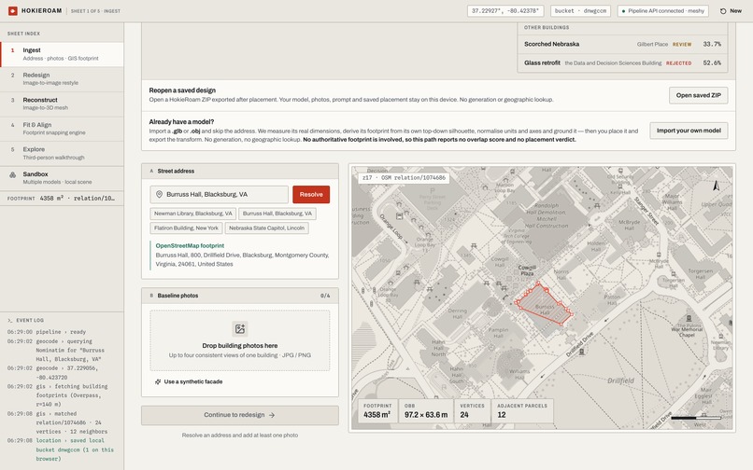Click the location saved local bucket log entry
The image size is (753, 470).
pos(61,449)
